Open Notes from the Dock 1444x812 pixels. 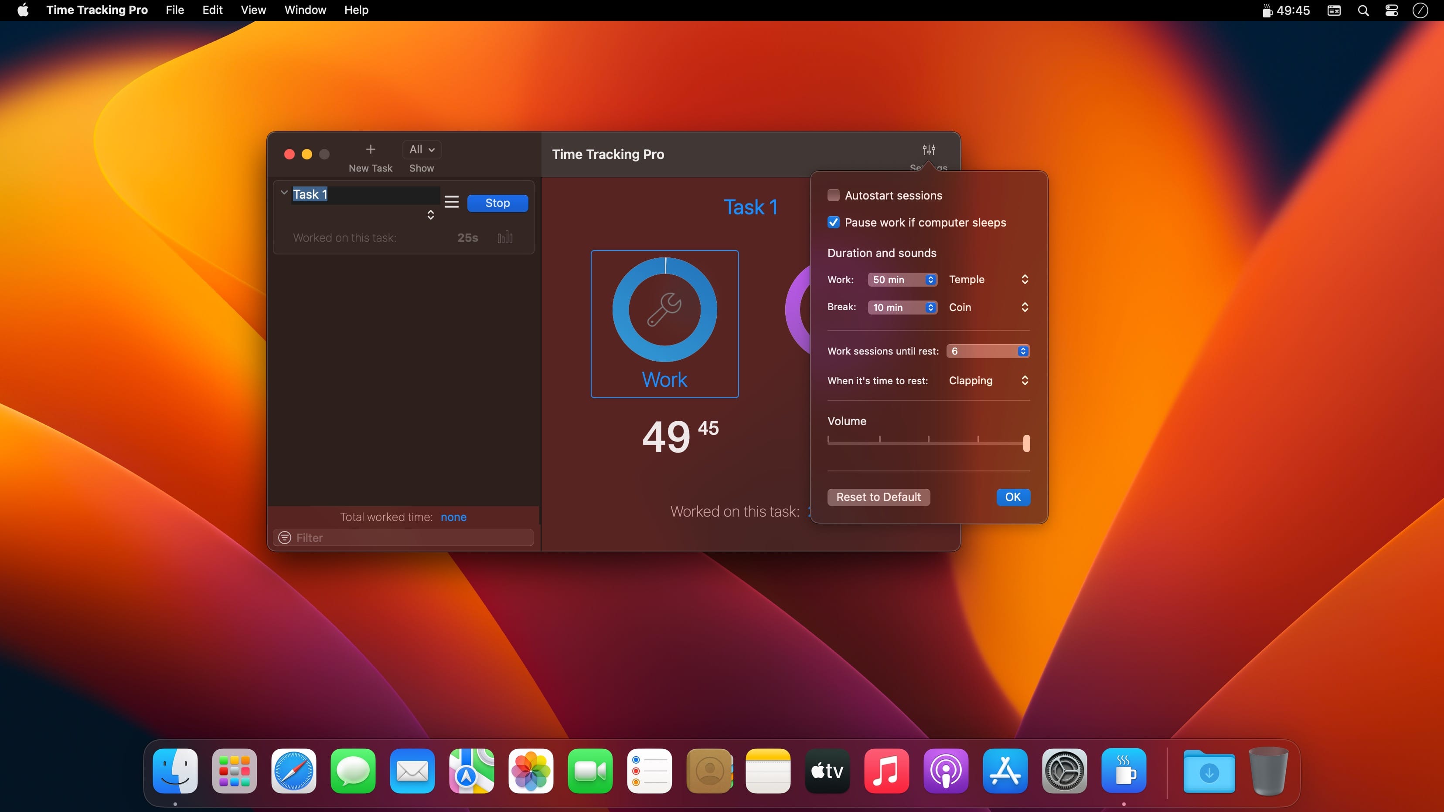coord(768,771)
